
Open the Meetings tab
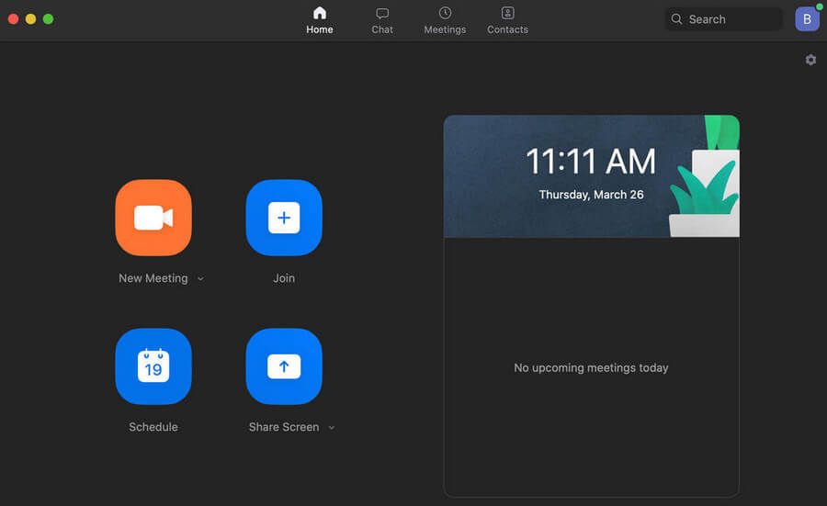445,20
